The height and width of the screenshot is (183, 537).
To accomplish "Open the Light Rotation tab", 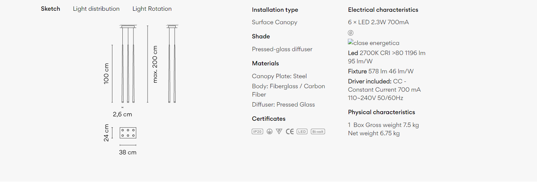I will click(152, 9).
